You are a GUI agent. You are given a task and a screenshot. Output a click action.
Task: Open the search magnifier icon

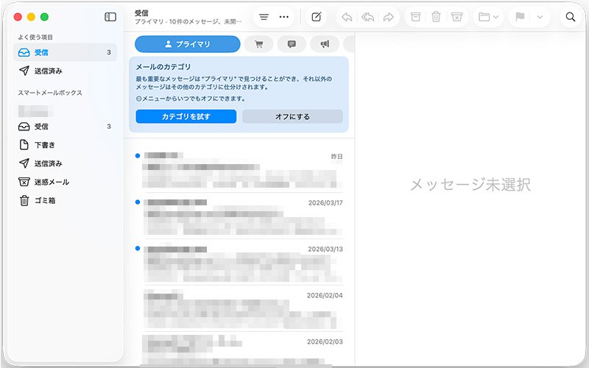[x=570, y=17]
